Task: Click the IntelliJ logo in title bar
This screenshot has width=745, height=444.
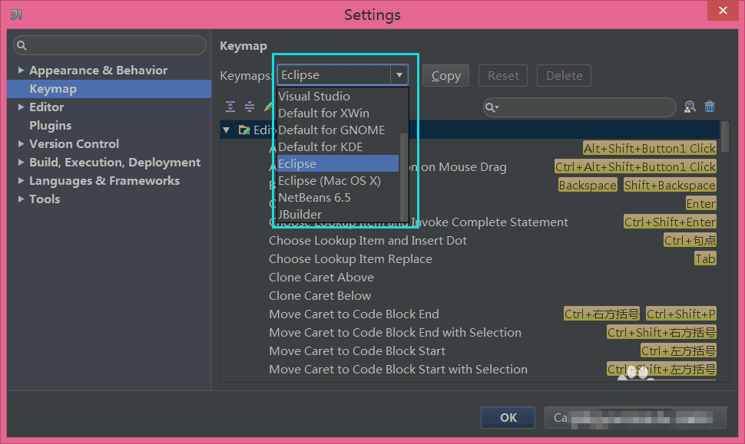Action: pos(16,15)
